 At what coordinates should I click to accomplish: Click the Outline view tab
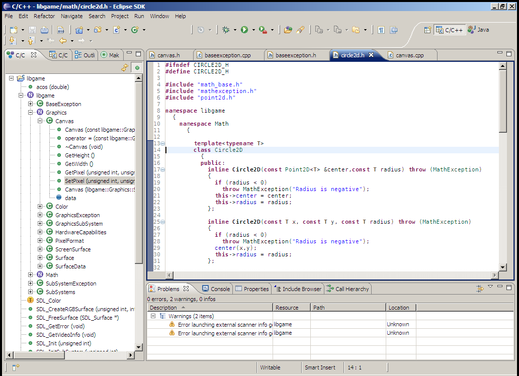click(x=84, y=55)
